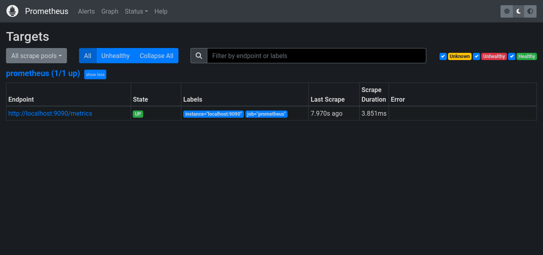Click the filter by endpoint input field
This screenshot has width=543, height=255.
pyautogui.click(x=316, y=56)
